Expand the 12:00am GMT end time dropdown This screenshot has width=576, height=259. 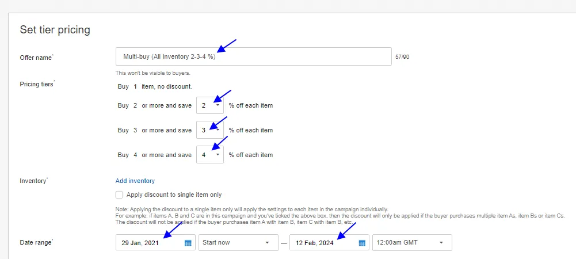click(x=412, y=242)
